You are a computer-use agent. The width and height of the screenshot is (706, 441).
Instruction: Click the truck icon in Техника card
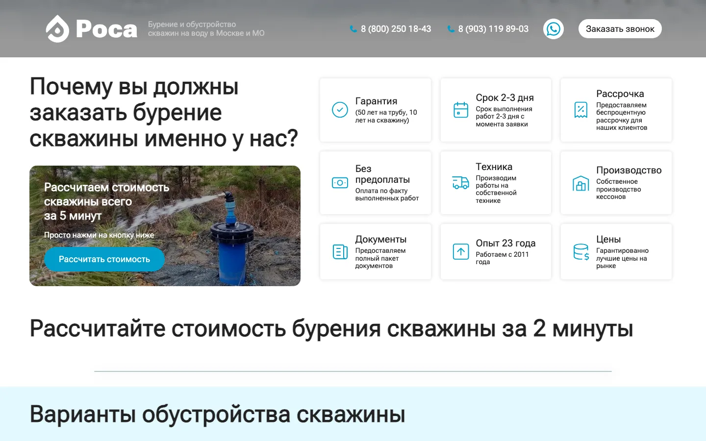tap(460, 183)
